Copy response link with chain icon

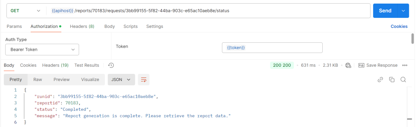click(x=380, y=79)
